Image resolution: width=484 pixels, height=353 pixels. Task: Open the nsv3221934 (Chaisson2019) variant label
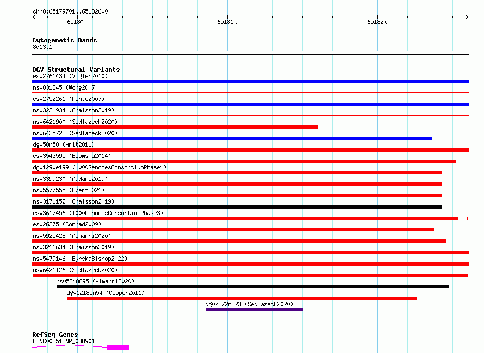(73, 110)
